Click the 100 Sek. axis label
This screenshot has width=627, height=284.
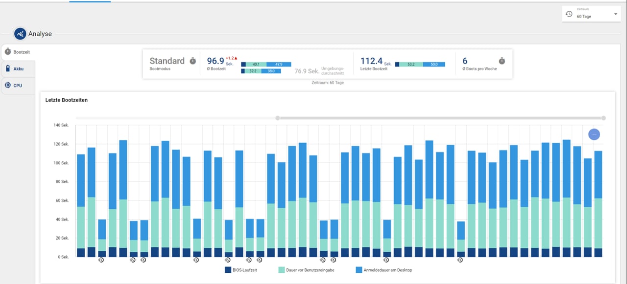pyautogui.click(x=61, y=163)
